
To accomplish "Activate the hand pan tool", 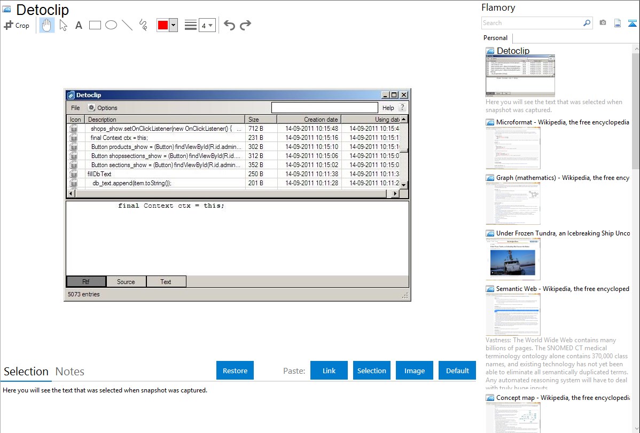I will (47, 25).
